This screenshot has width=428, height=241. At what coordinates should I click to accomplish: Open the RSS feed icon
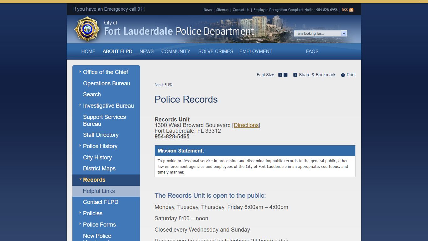(351, 10)
